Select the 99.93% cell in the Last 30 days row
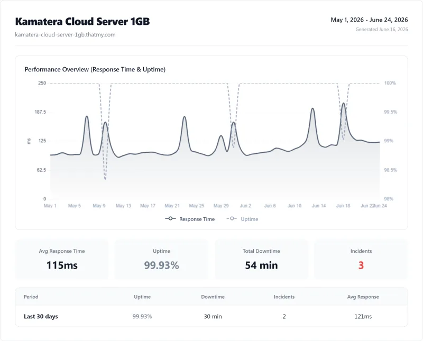The height and width of the screenshot is (341, 423). pyautogui.click(x=142, y=316)
